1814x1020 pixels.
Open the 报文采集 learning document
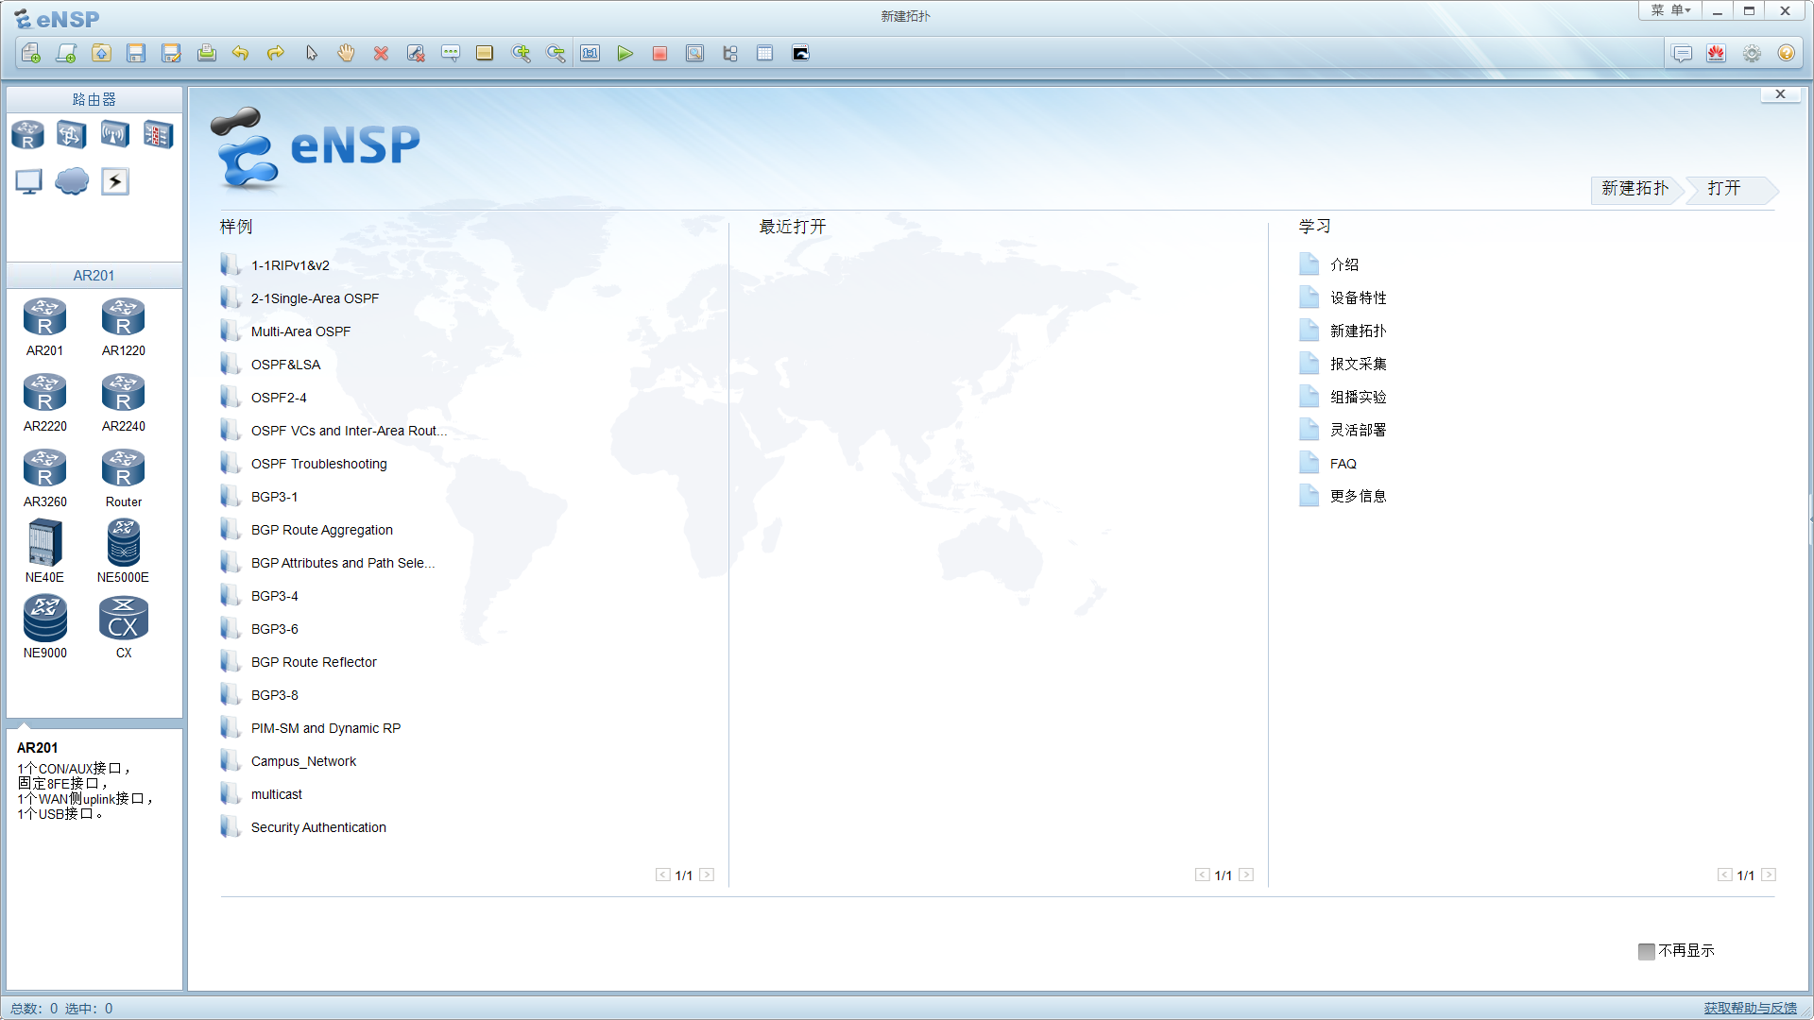pyautogui.click(x=1358, y=365)
